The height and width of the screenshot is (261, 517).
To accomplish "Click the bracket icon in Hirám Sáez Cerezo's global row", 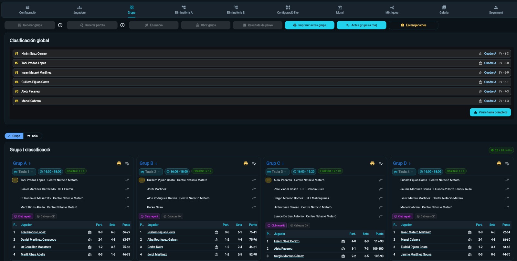I will pyautogui.click(x=480, y=54).
